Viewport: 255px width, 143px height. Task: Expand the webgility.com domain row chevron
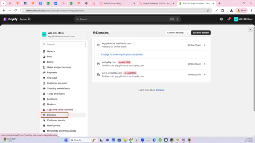click(x=204, y=64)
